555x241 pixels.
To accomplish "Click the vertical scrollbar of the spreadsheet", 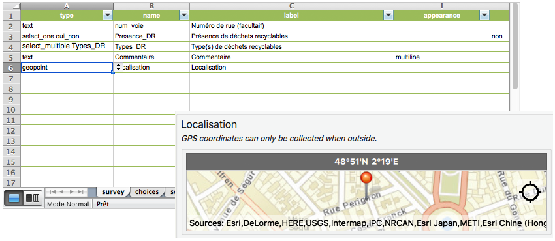I will coord(515,46).
